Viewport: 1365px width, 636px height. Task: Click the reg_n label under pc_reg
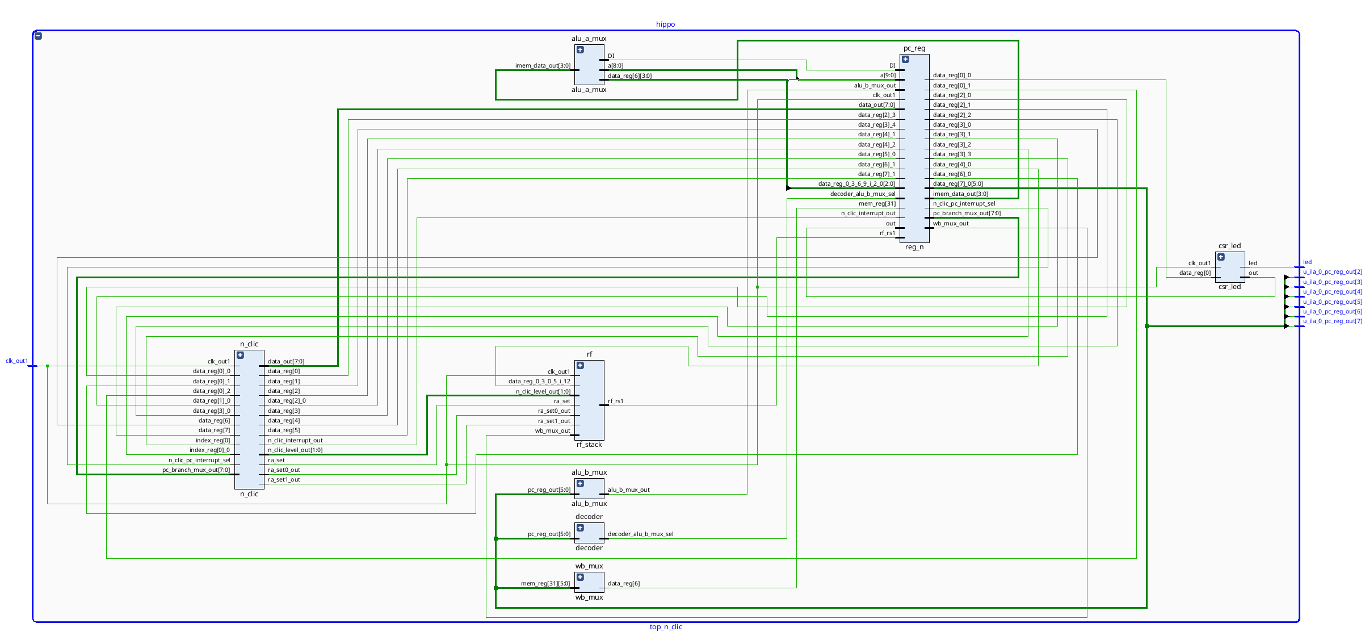click(x=914, y=247)
